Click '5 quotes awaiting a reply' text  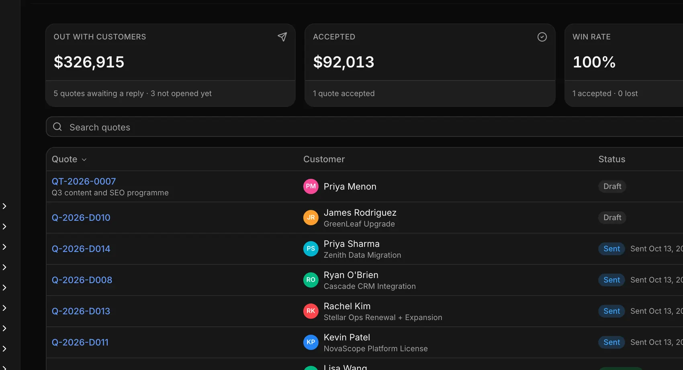pyautogui.click(x=98, y=94)
